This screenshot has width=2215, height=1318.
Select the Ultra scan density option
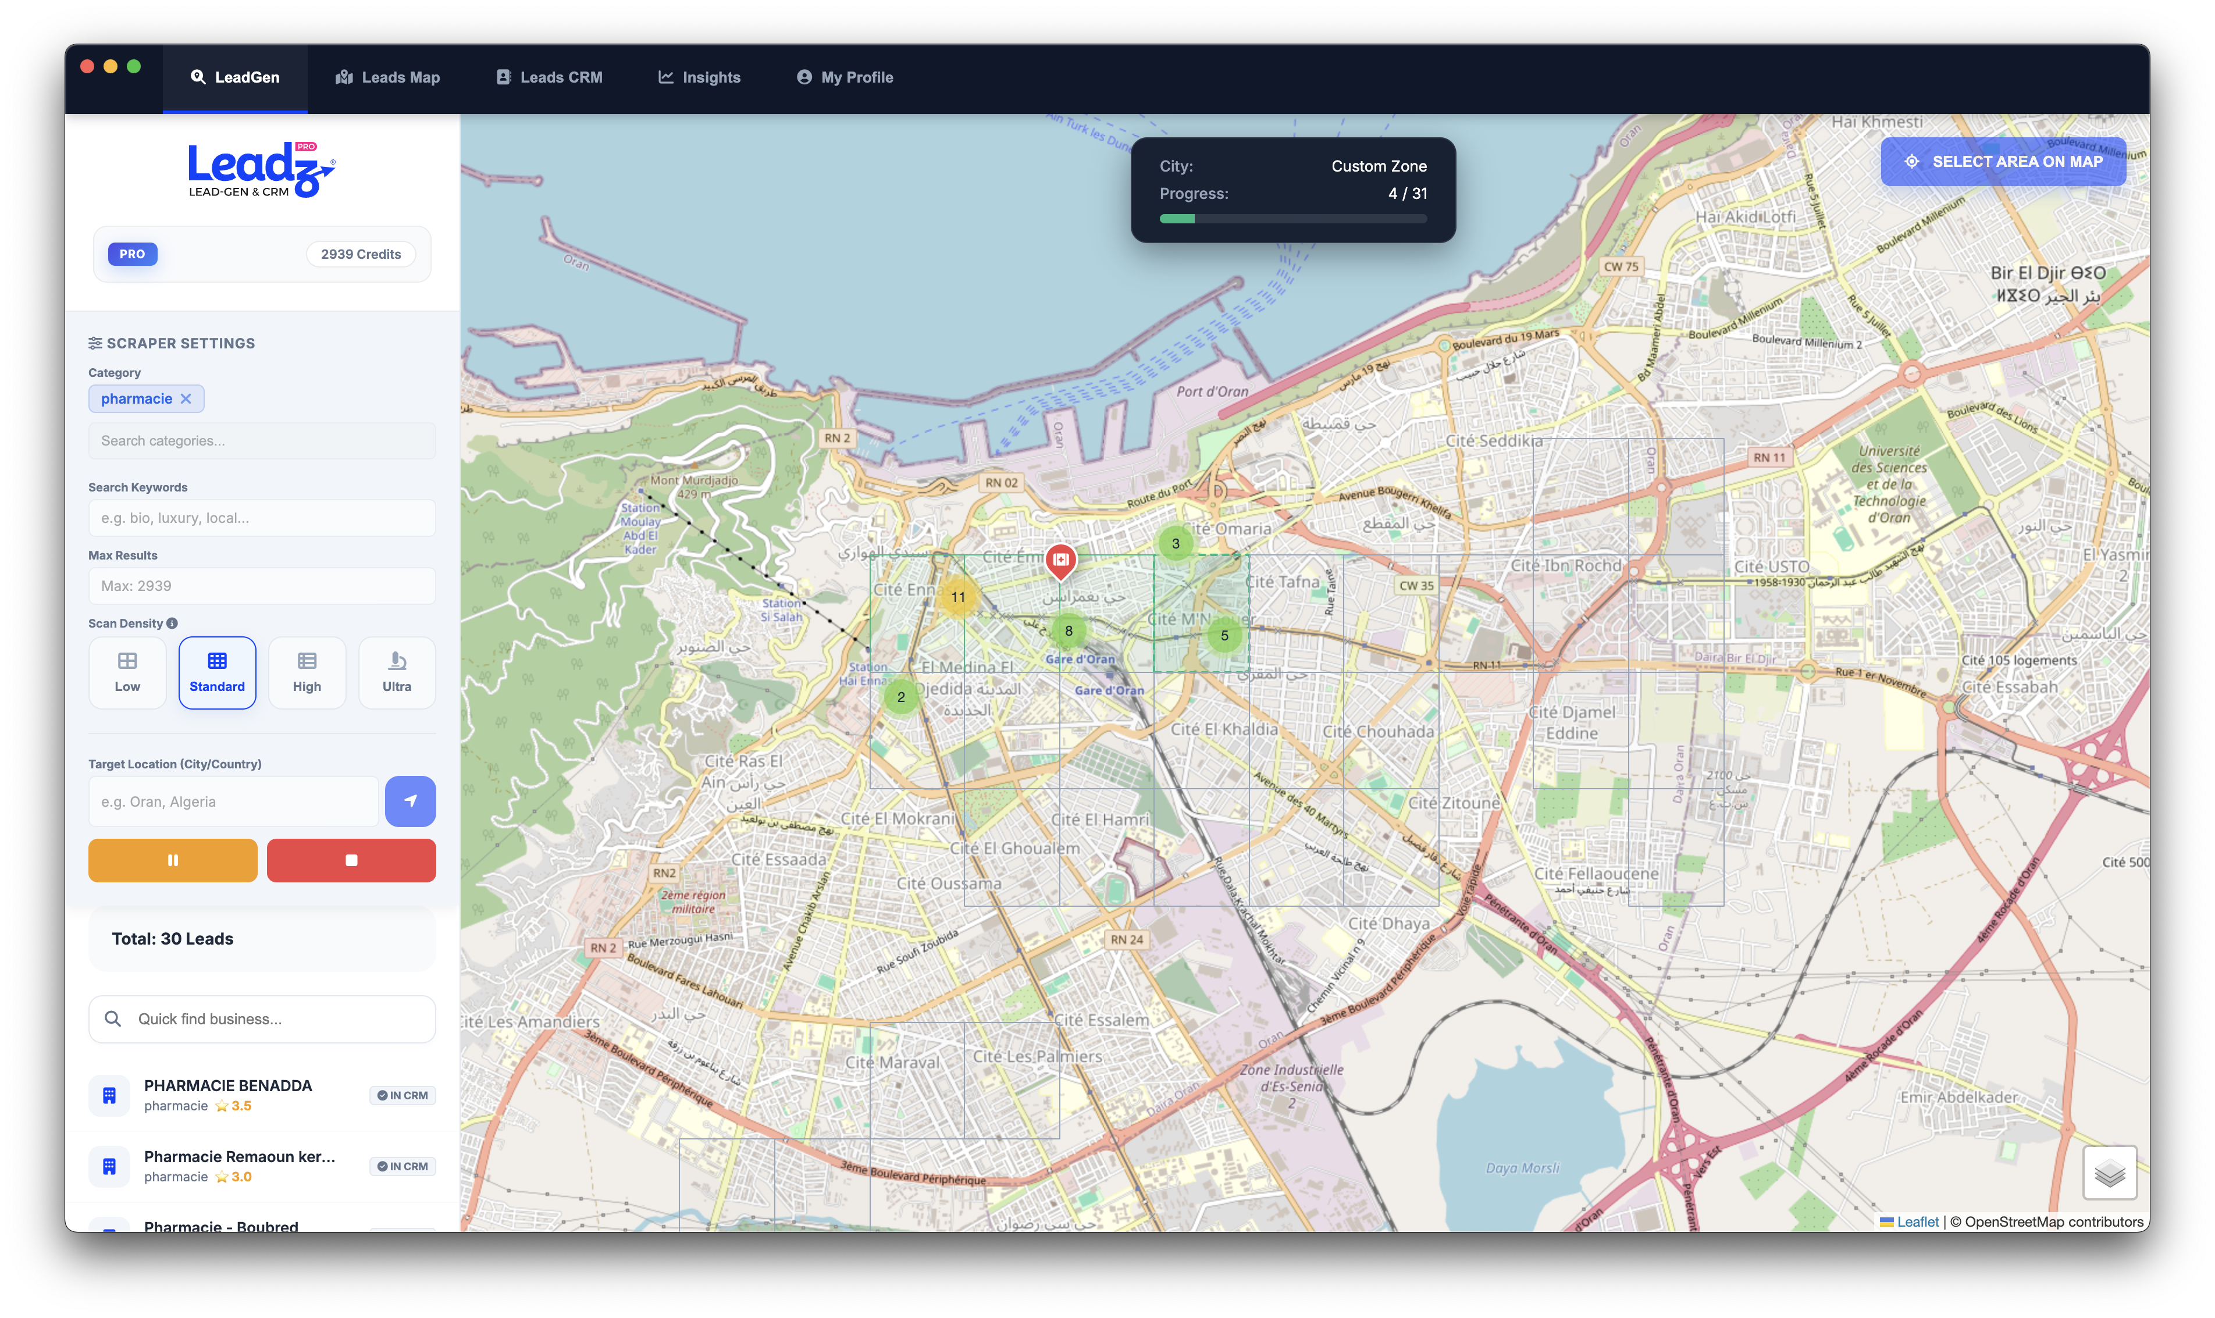click(x=396, y=672)
